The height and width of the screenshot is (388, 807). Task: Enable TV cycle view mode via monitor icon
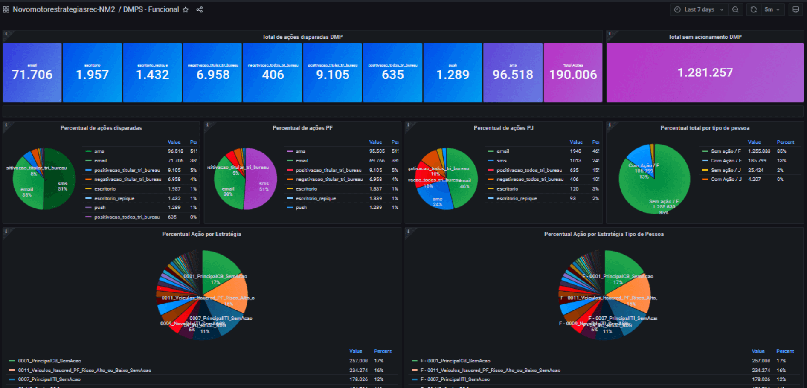click(x=796, y=9)
